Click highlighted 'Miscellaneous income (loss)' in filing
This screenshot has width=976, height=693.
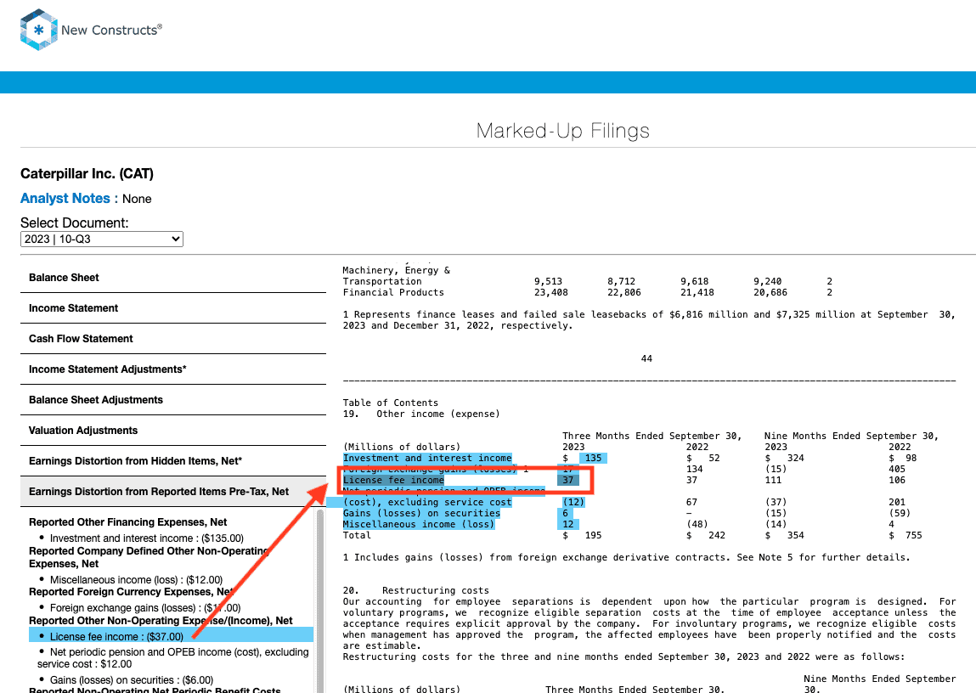(418, 524)
